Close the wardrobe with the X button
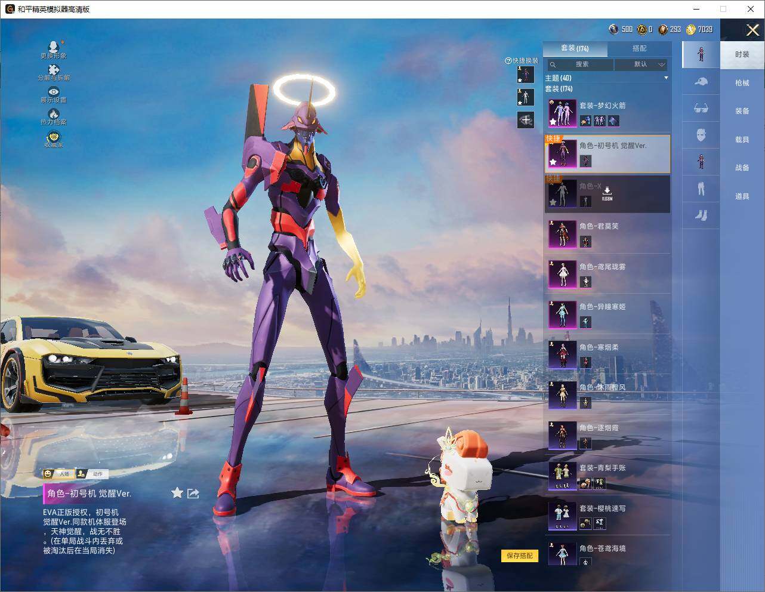Image resolution: width=765 pixels, height=592 pixels. [x=752, y=30]
